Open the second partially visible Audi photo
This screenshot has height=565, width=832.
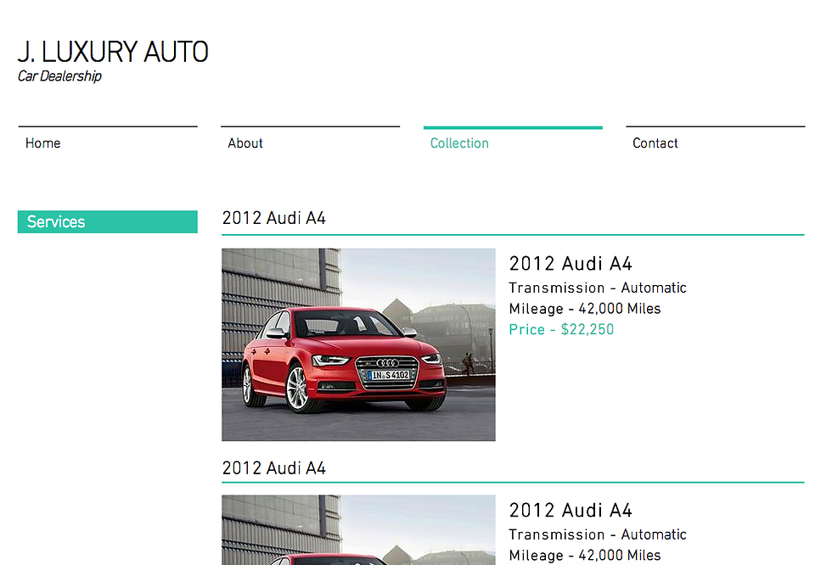click(358, 530)
